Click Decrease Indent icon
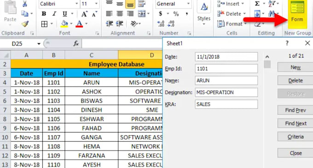 tap(110, 24)
